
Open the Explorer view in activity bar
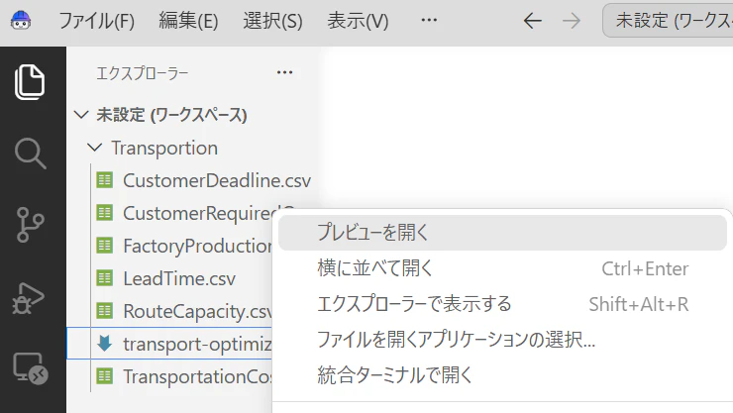(30, 82)
